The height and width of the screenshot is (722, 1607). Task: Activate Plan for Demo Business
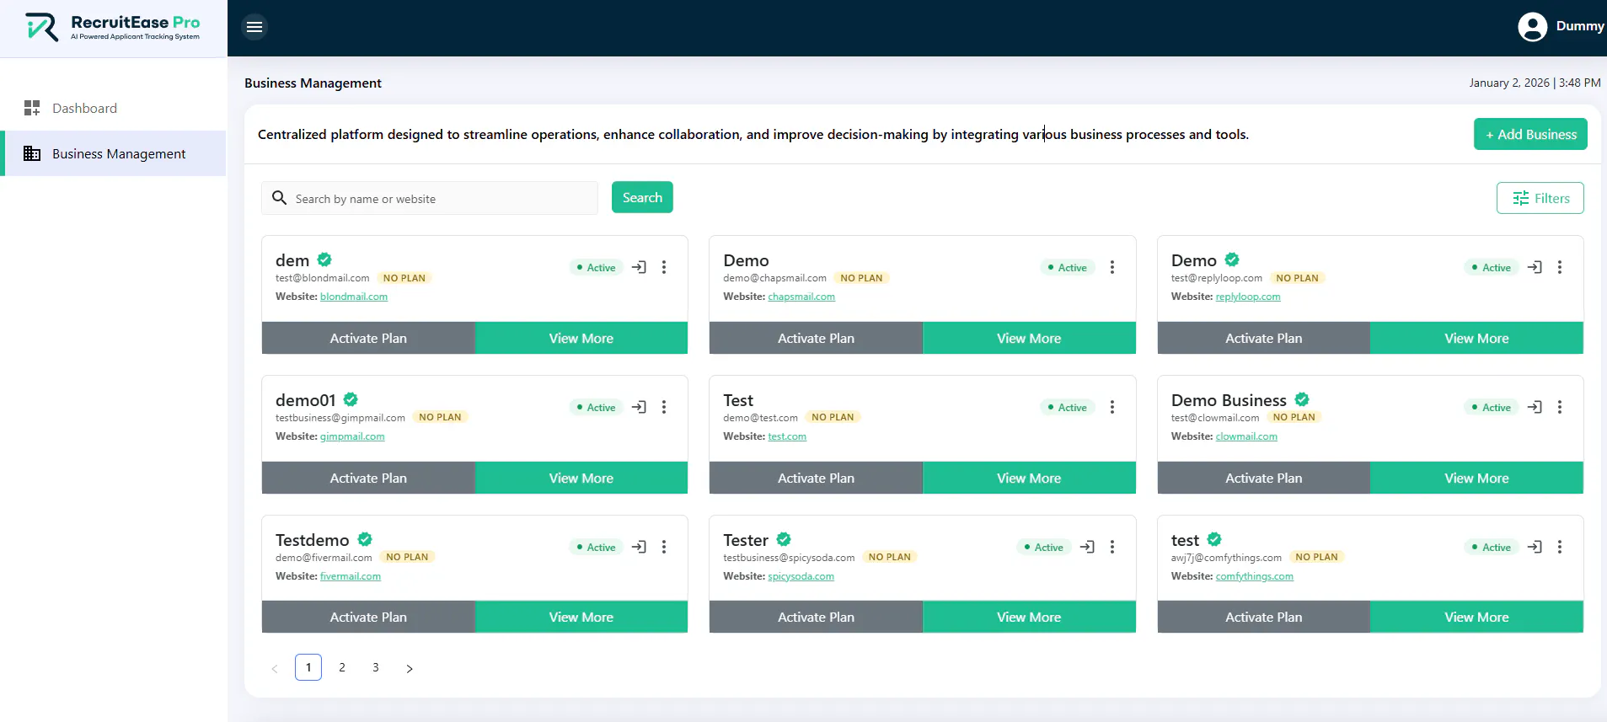click(1263, 478)
